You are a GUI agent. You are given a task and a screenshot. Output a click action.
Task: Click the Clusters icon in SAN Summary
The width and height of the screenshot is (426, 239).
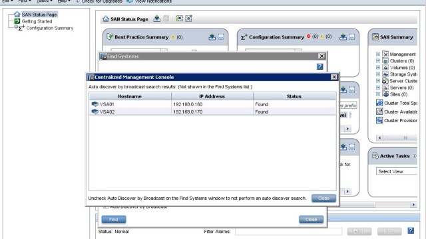coord(385,60)
